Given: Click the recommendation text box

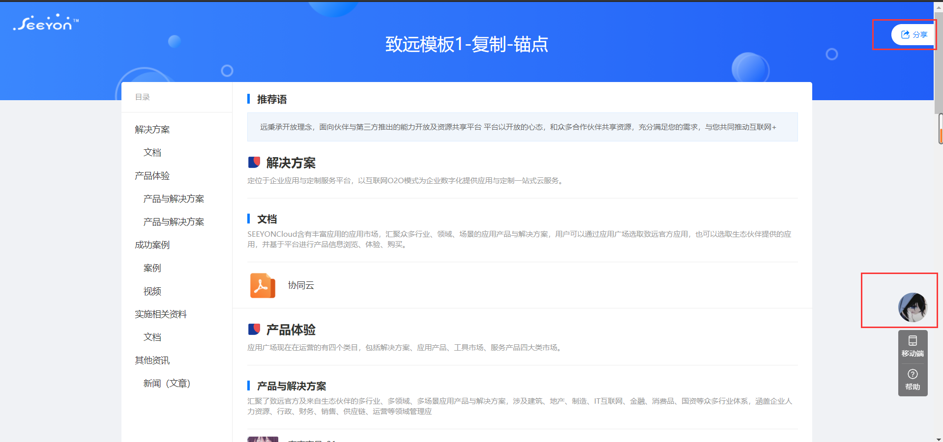Looking at the screenshot, I should point(523,127).
